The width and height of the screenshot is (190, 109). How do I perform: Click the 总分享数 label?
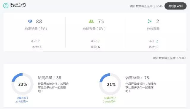coord(153,29)
